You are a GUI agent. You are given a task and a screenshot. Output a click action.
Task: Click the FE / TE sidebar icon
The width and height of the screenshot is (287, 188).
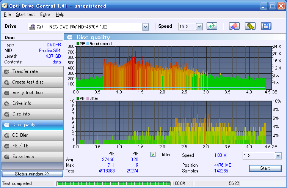[x=6, y=146]
